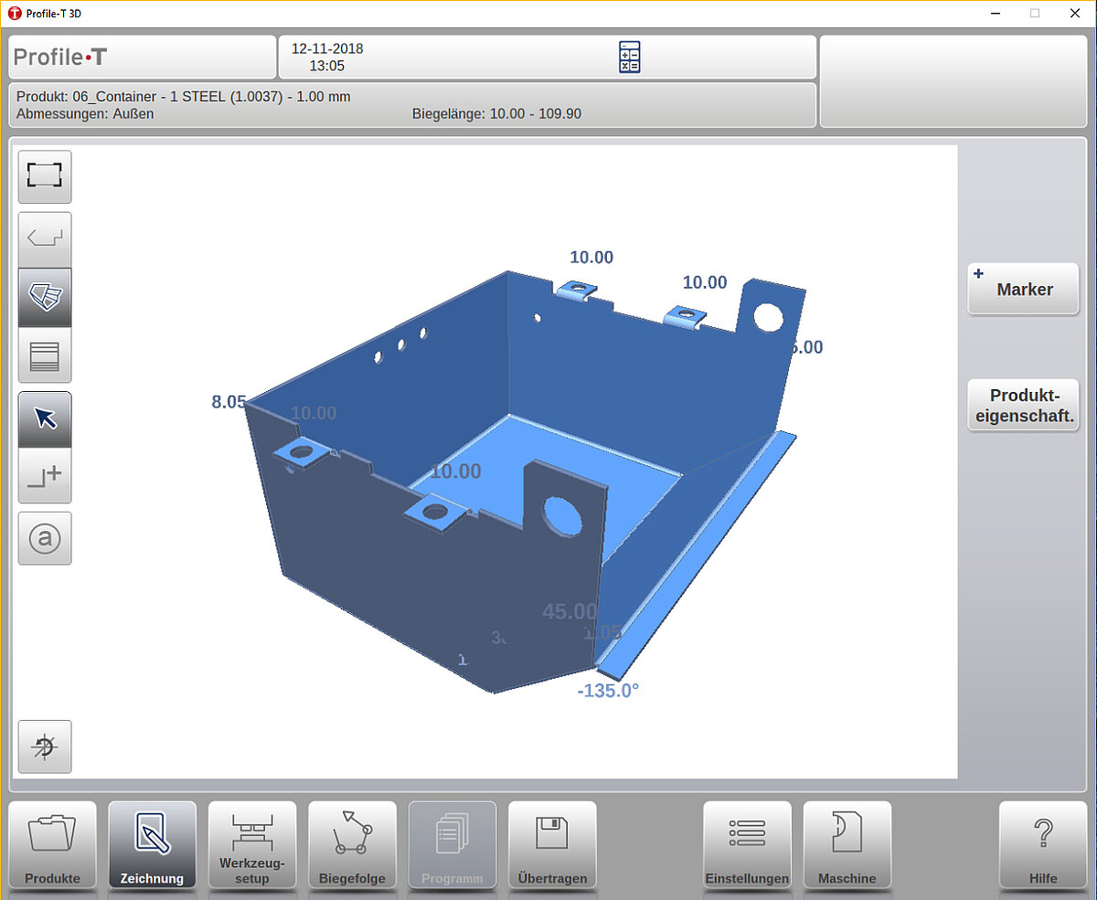The image size is (1097, 900).
Task: Open the calculator icon in header
Action: click(x=629, y=57)
